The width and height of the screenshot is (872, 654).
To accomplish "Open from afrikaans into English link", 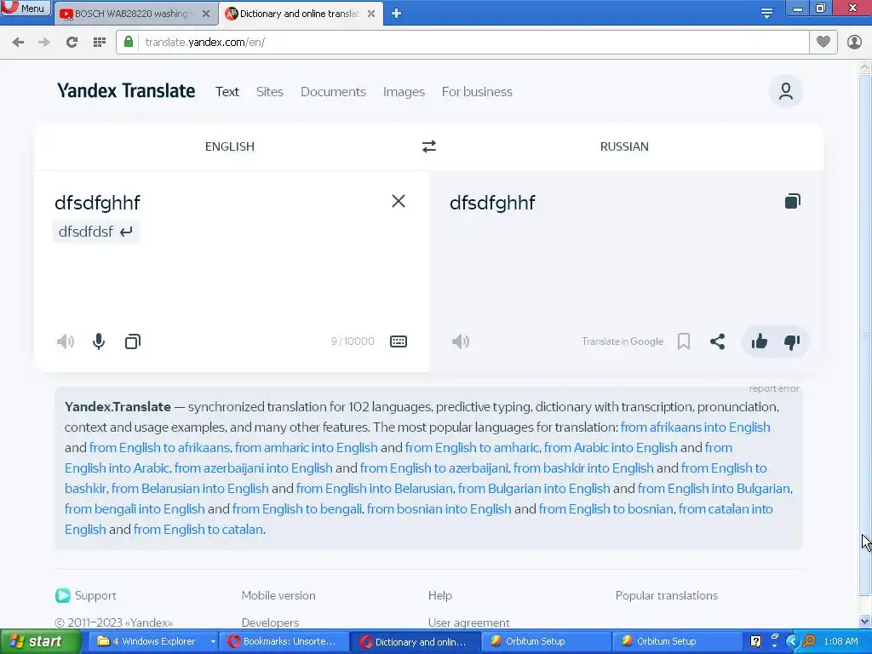I will pos(695,427).
